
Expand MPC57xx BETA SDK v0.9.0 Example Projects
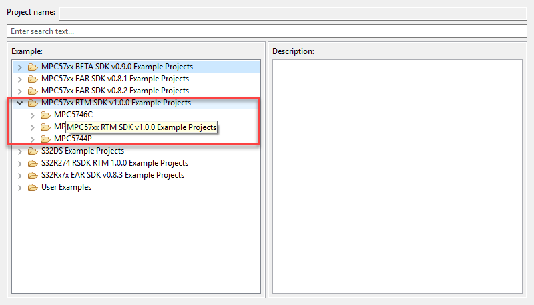(20, 67)
